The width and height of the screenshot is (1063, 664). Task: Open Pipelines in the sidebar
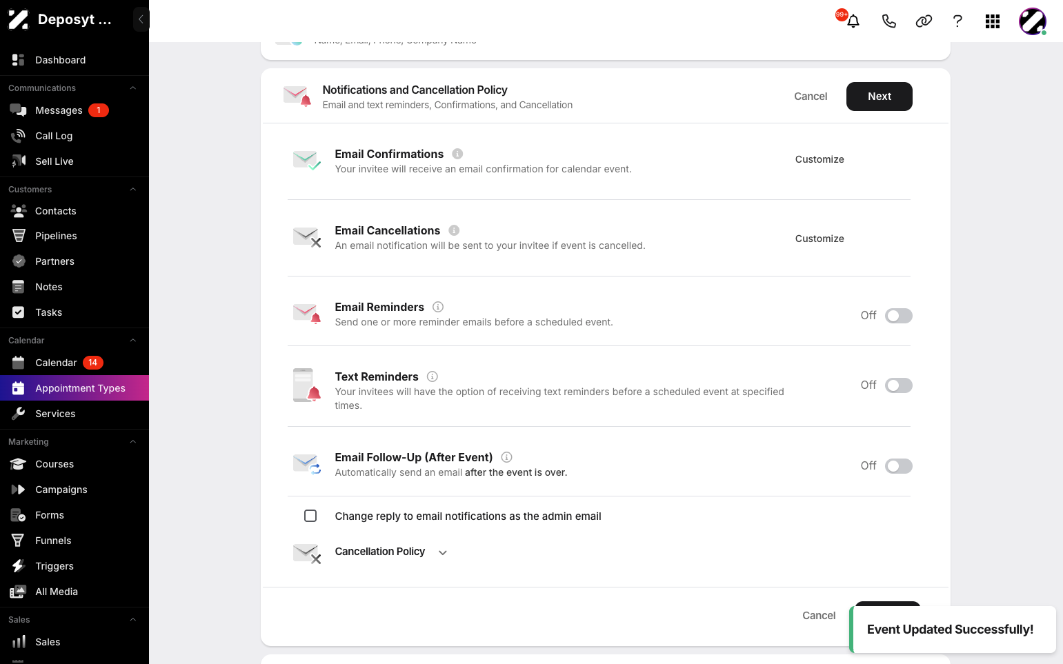tap(74, 236)
